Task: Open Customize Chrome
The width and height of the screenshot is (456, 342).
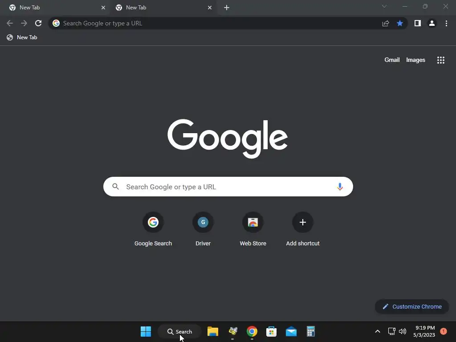Action: [x=412, y=306]
